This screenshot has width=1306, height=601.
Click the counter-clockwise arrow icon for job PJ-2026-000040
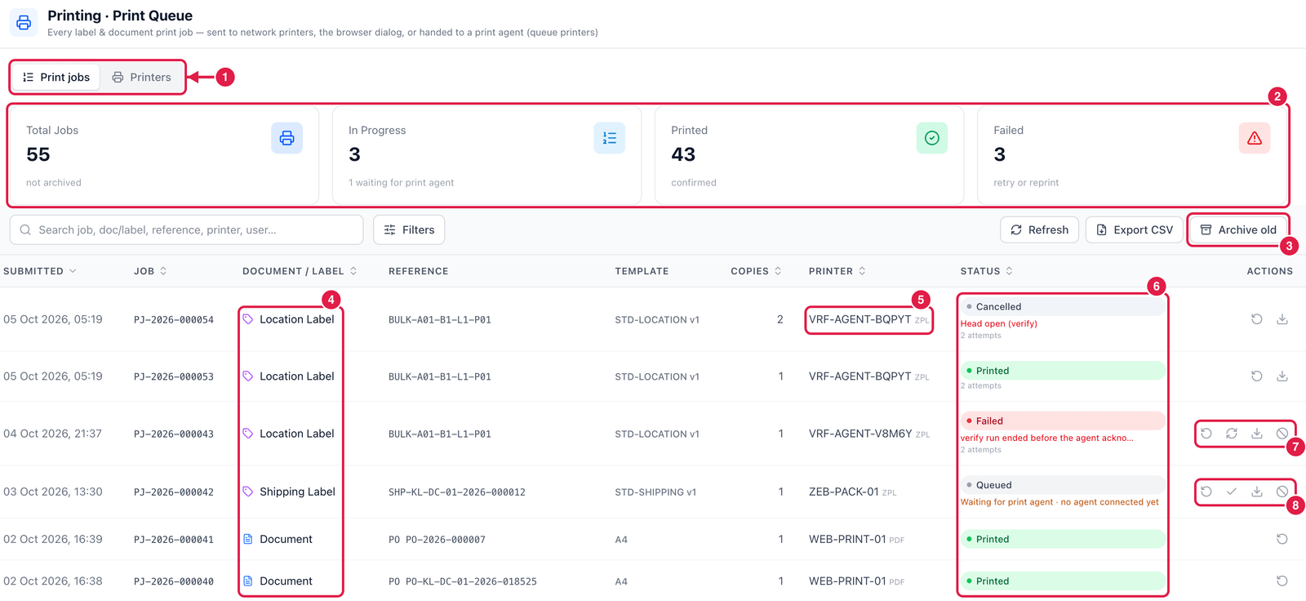coord(1282,581)
